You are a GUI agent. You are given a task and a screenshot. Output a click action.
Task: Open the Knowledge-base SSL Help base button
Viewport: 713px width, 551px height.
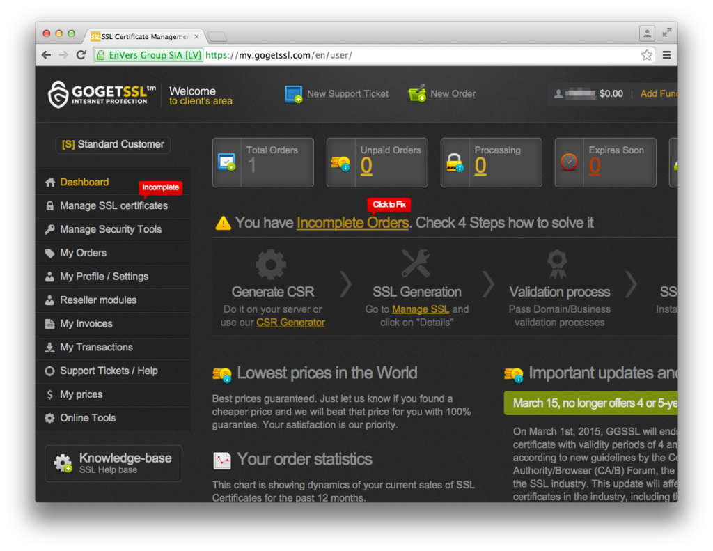click(113, 463)
